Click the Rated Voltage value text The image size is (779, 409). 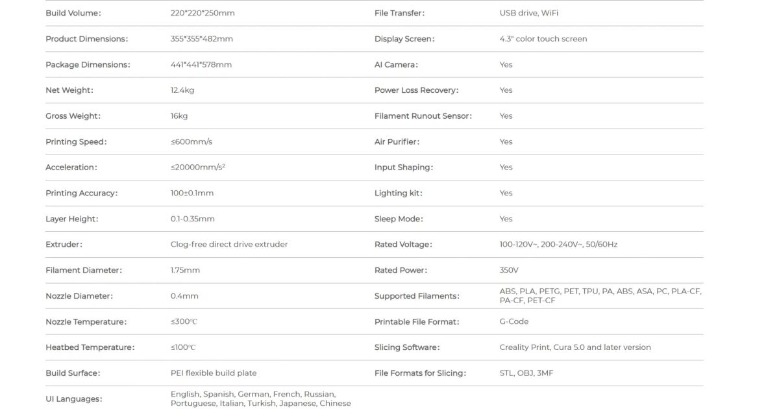click(x=558, y=245)
